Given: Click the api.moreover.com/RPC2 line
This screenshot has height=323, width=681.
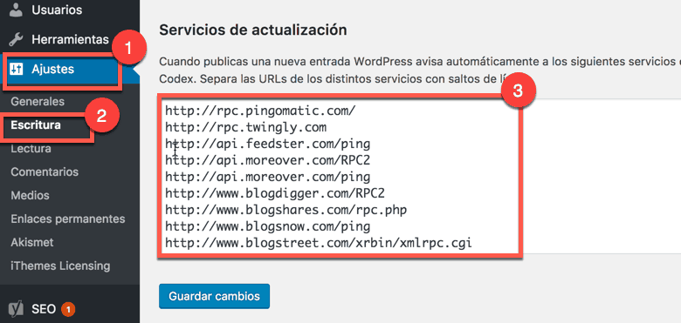Looking at the screenshot, I should tap(267, 161).
